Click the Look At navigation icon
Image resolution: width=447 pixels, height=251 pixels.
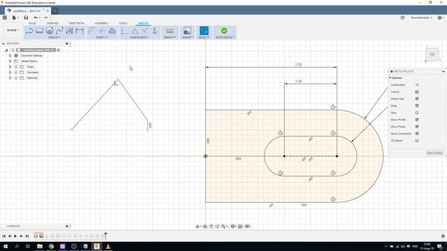coord(205,226)
